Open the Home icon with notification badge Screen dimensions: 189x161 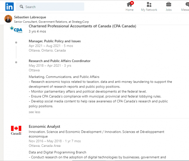(x=130, y=4)
